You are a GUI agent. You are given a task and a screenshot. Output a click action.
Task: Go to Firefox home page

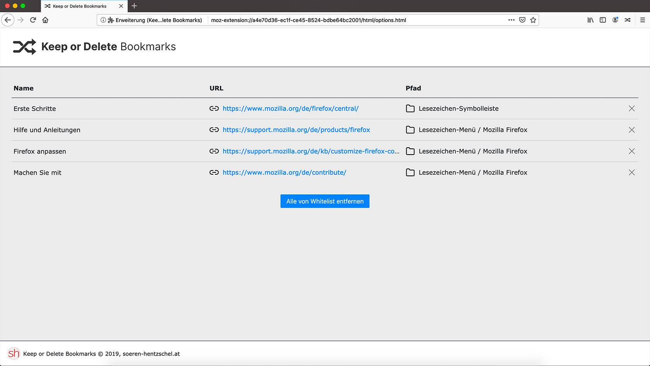coord(45,20)
